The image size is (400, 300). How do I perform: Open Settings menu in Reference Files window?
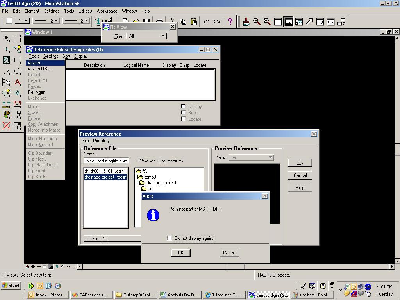point(51,56)
